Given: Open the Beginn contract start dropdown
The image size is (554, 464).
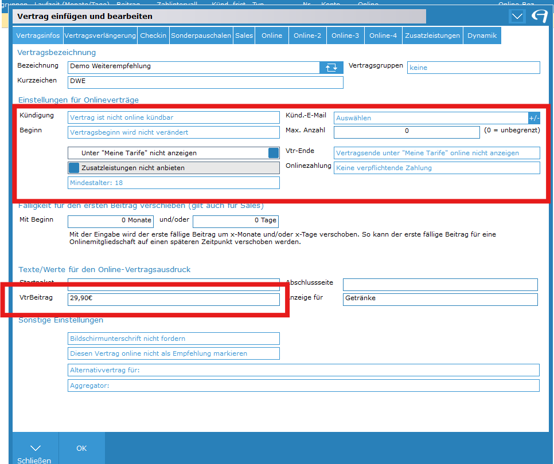Looking at the screenshot, I should pyautogui.click(x=173, y=132).
